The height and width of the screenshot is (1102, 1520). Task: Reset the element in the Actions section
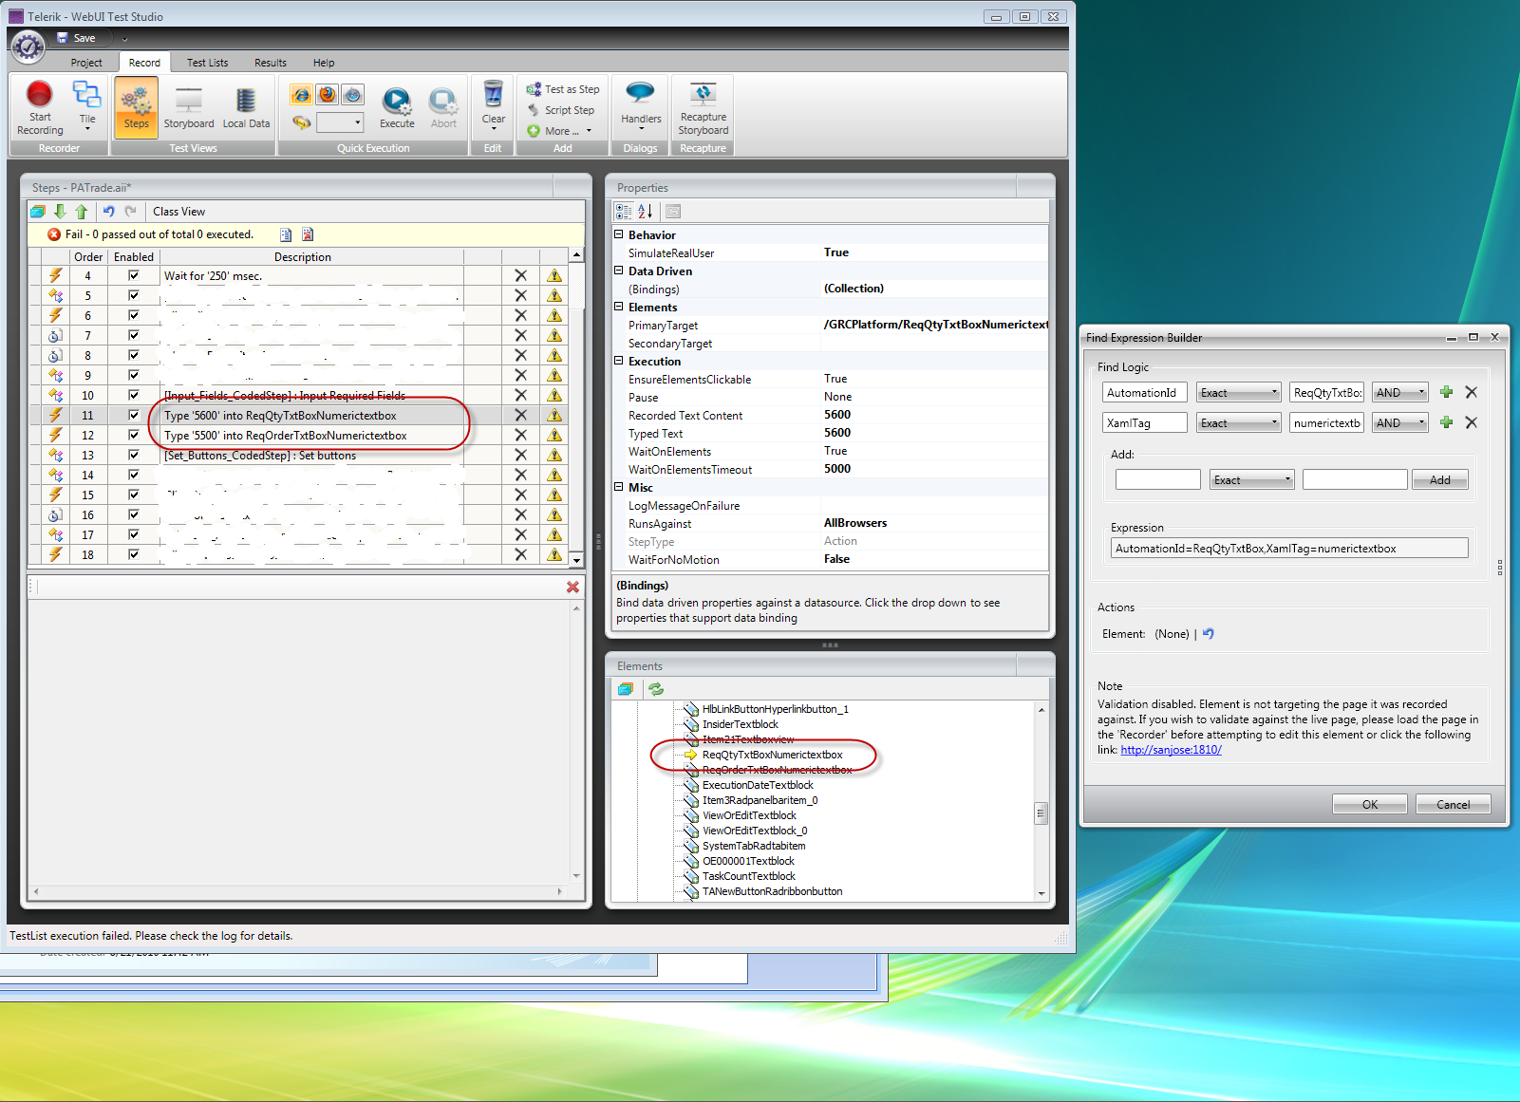[x=1209, y=633]
